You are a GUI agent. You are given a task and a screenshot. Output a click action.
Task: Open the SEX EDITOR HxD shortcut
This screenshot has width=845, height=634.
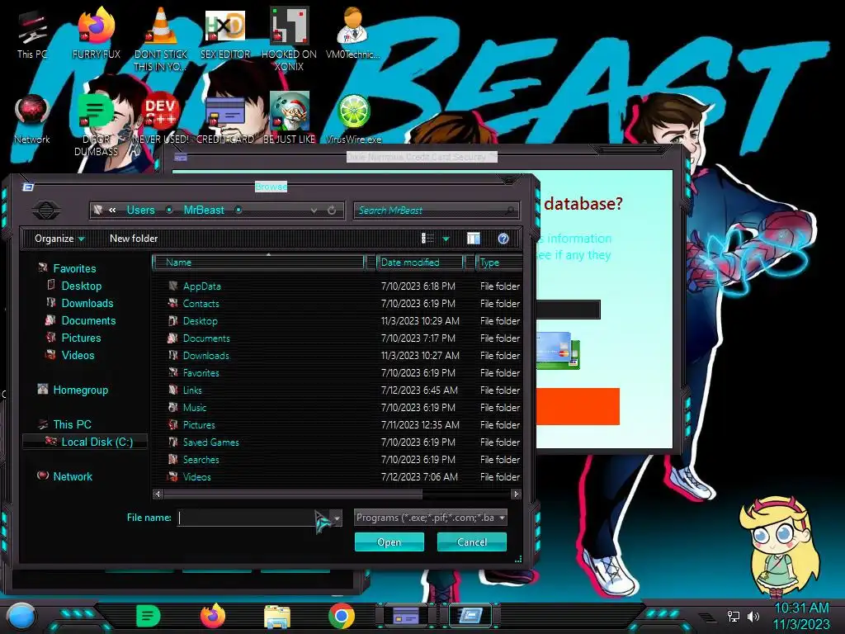pos(225,33)
